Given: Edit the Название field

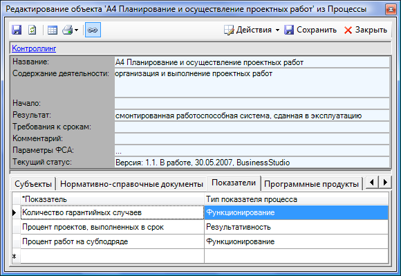Looking at the screenshot, I should pos(252,62).
